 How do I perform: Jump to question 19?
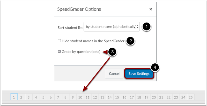point(146,97)
